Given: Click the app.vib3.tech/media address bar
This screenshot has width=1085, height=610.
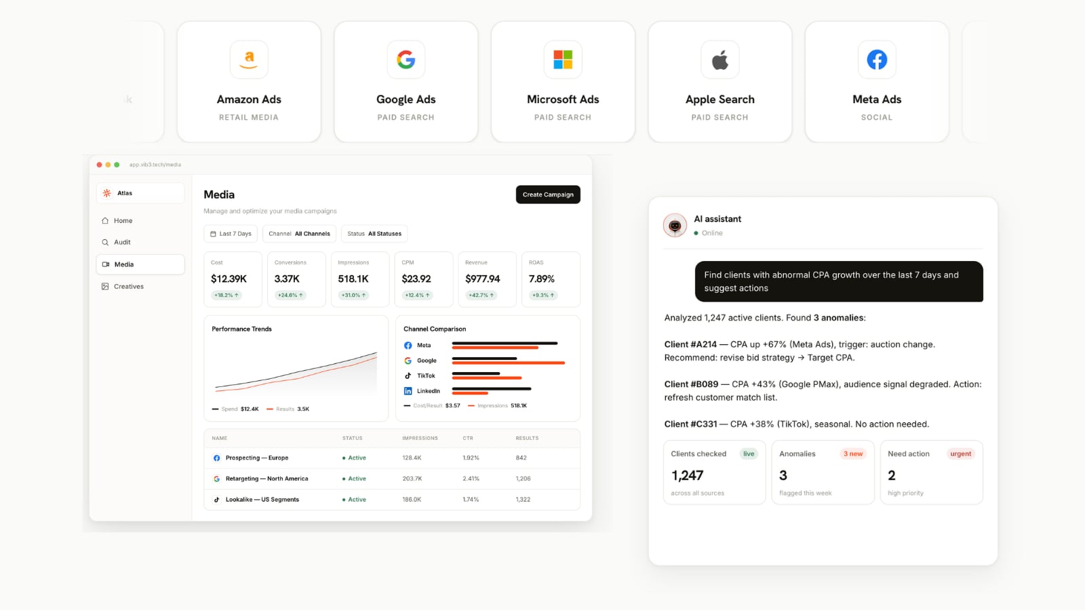Looking at the screenshot, I should [x=155, y=165].
